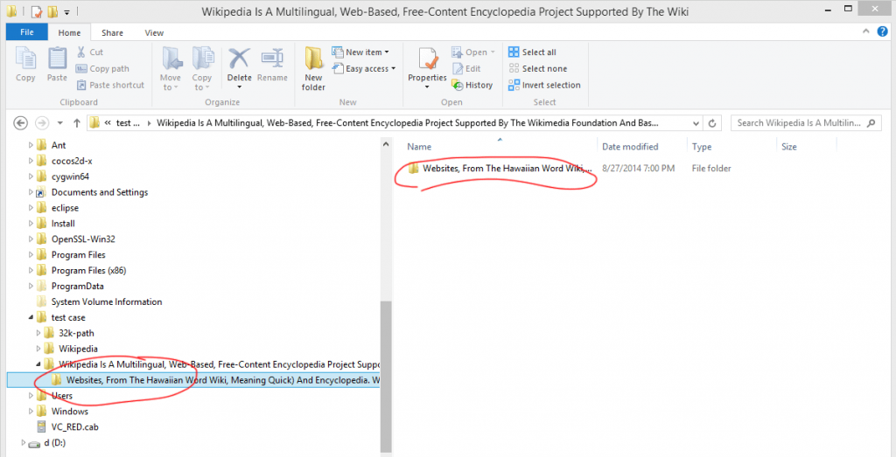Switch to the View tab

click(x=154, y=32)
